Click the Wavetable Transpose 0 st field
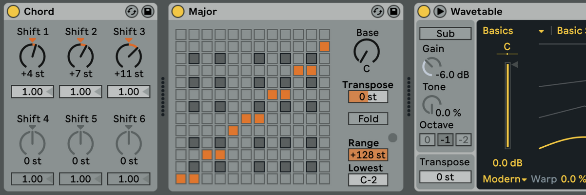The image size is (586, 195). [x=446, y=177]
